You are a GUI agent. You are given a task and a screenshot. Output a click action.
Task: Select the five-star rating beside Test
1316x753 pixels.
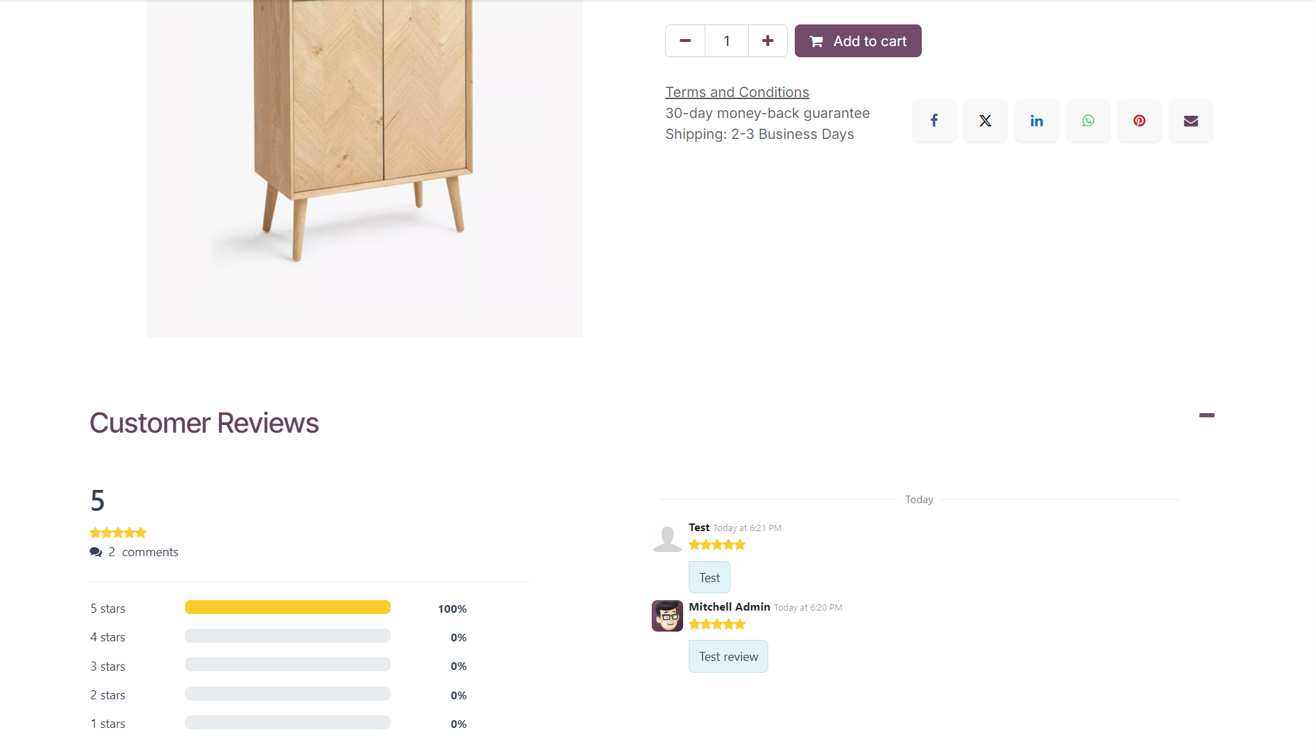(717, 544)
